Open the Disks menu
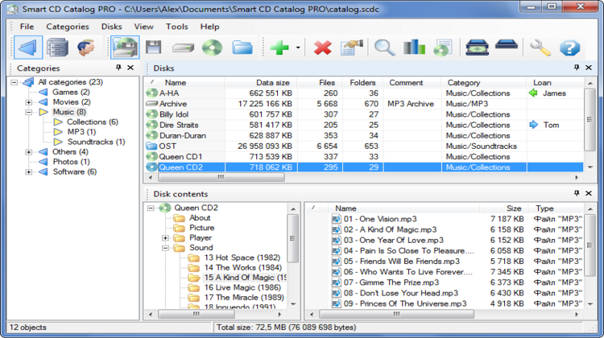Screen dimensions: 604x338 coord(112,27)
